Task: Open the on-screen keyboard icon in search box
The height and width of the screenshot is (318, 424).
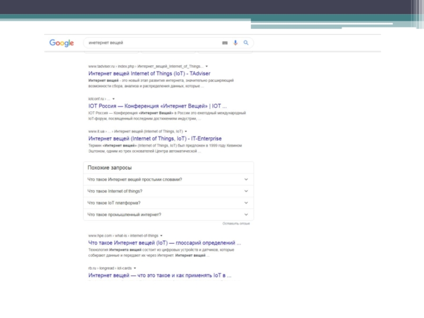Action: (225, 43)
